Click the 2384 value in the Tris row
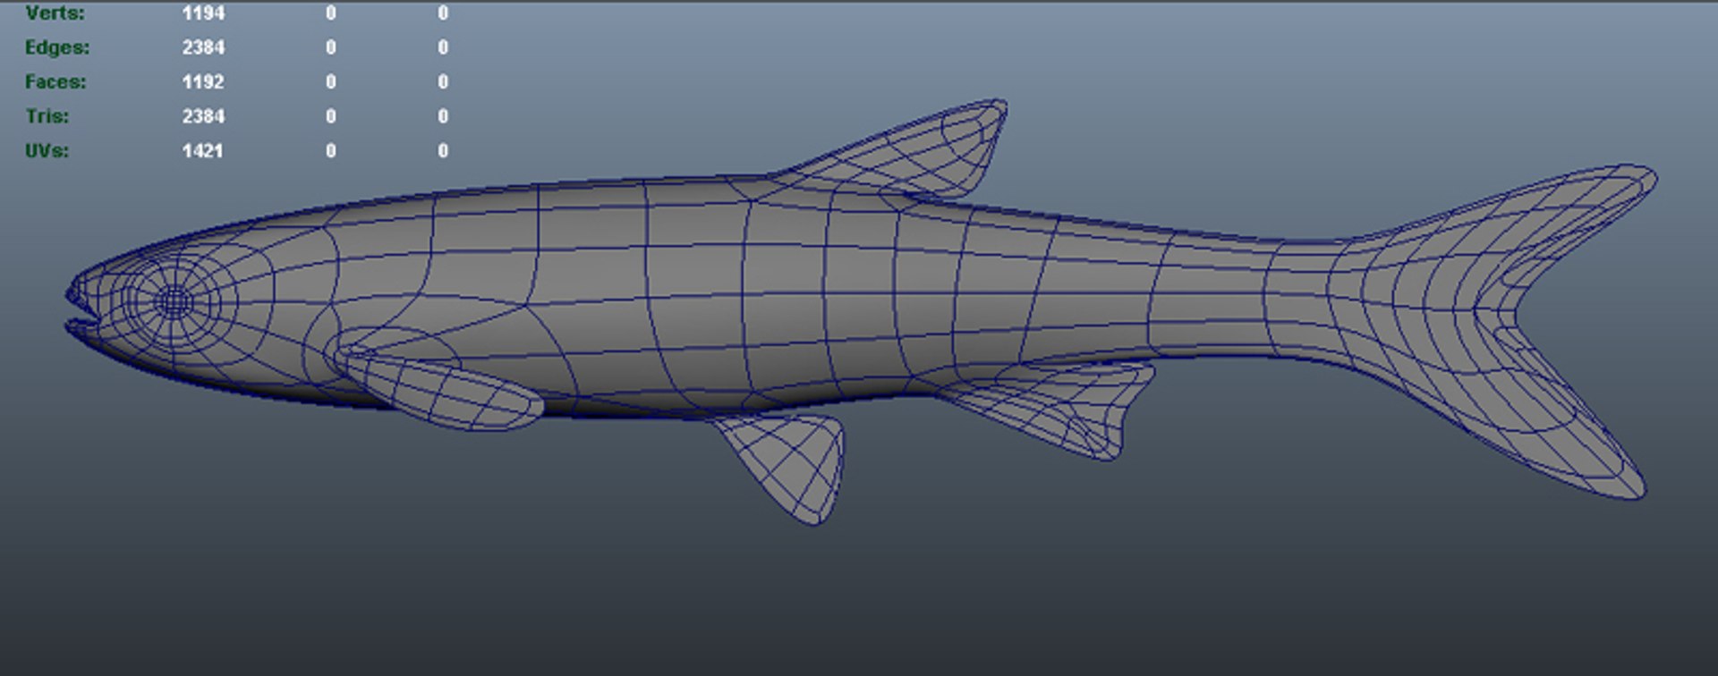 (x=203, y=116)
